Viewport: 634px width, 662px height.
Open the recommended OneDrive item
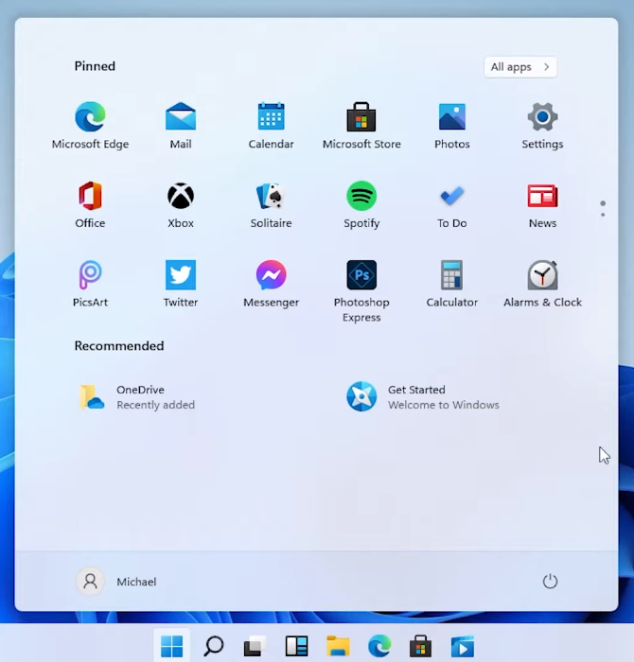pyautogui.click(x=138, y=397)
